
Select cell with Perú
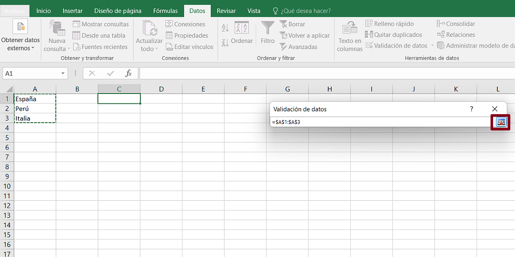pyautogui.click(x=35, y=109)
